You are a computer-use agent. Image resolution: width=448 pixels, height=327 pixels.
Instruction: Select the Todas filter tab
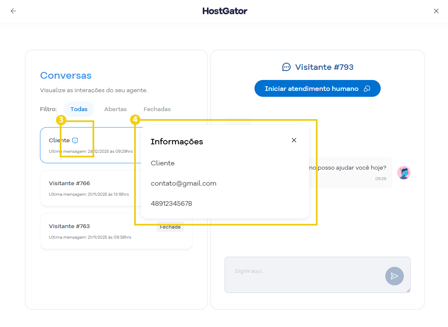coord(79,109)
